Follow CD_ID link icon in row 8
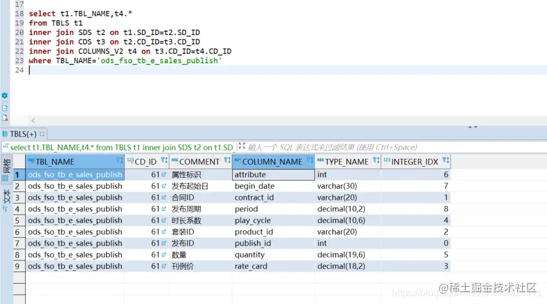 click(x=164, y=254)
